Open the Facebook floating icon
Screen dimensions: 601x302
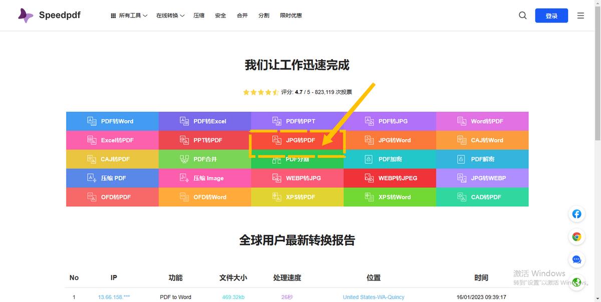576,214
